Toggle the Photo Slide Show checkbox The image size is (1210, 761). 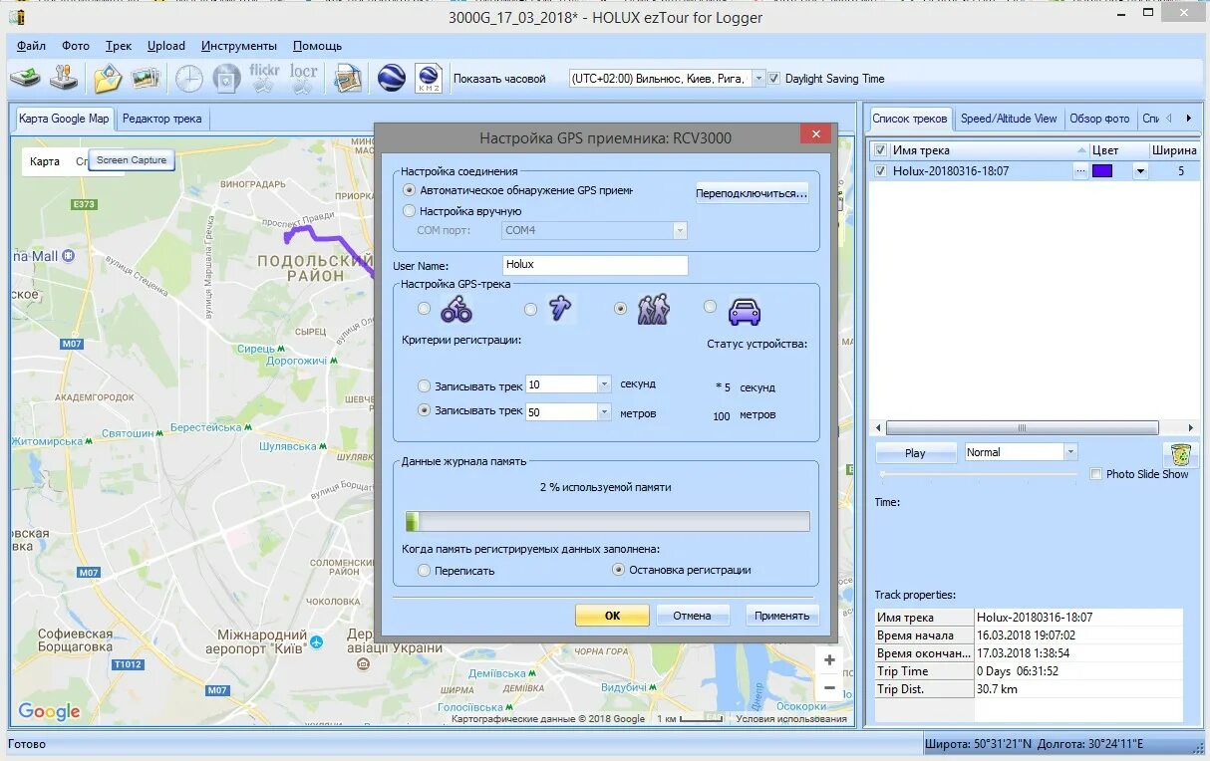click(x=1096, y=474)
